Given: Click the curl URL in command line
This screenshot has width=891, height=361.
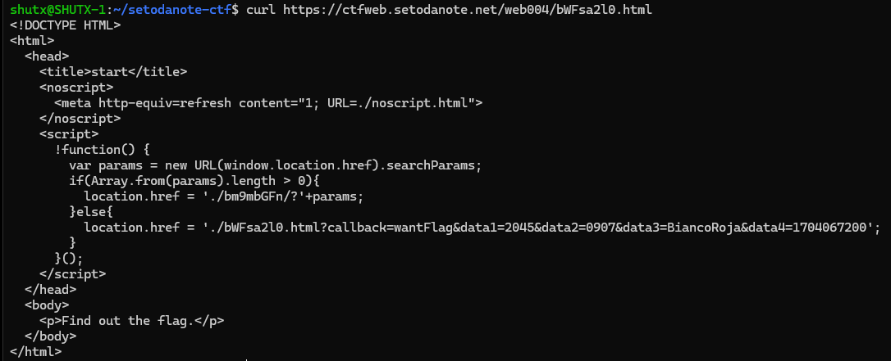Looking at the screenshot, I should point(467,10).
